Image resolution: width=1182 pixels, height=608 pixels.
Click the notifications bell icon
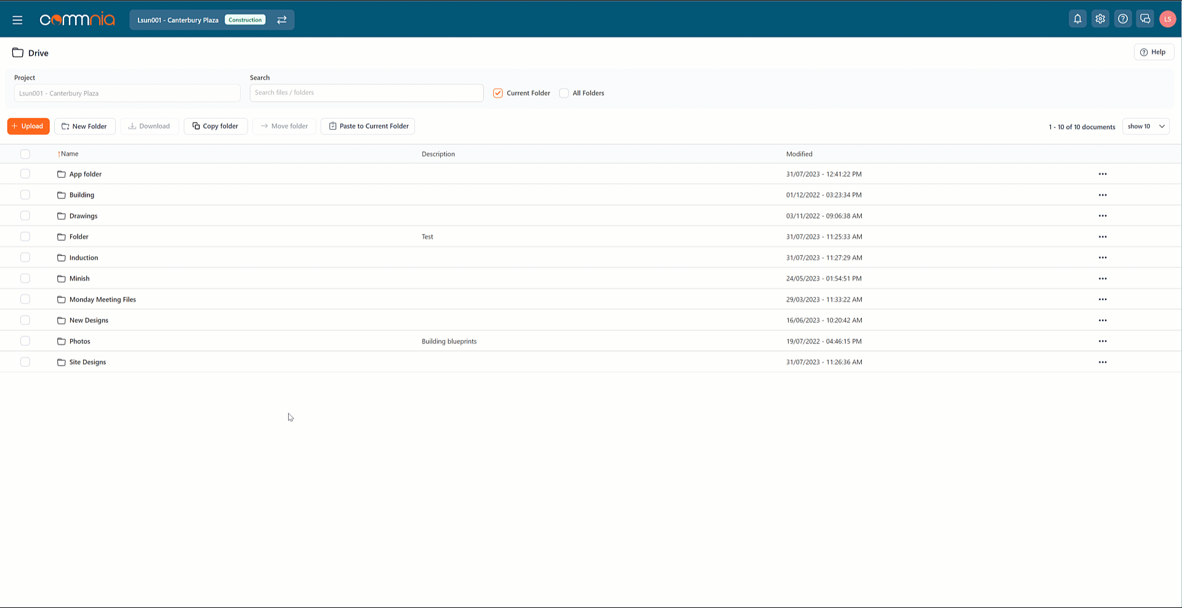point(1077,19)
